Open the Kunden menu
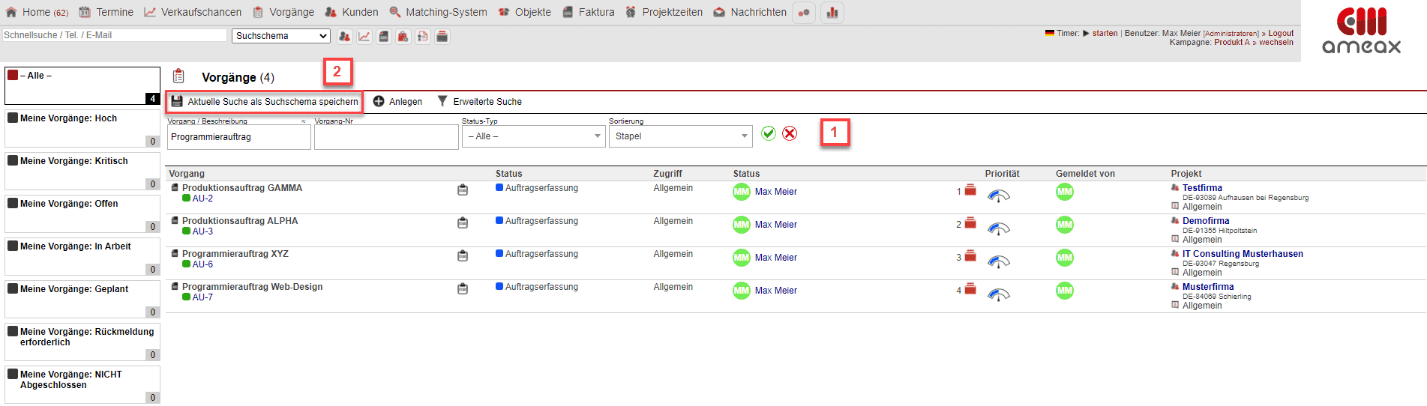 [x=352, y=12]
